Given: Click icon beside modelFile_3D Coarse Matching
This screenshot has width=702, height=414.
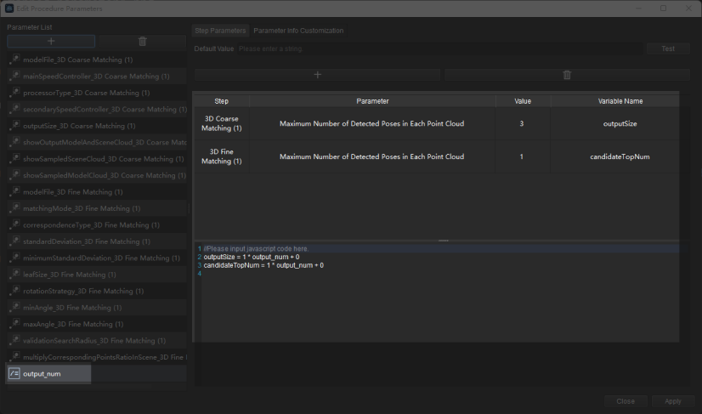Looking at the screenshot, I should (14, 60).
